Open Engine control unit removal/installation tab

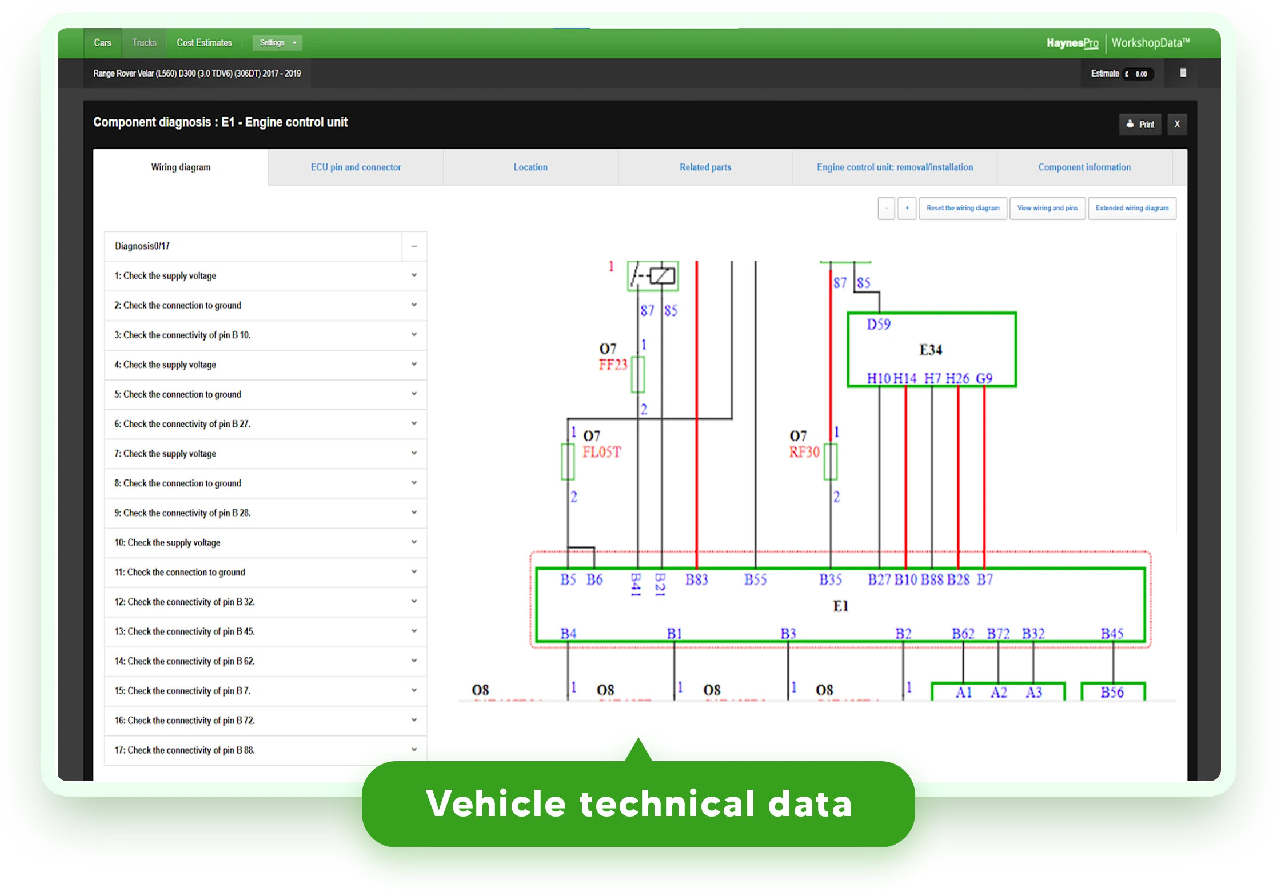pos(895,167)
